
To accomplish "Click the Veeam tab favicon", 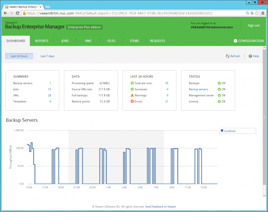I will click(7, 7).
